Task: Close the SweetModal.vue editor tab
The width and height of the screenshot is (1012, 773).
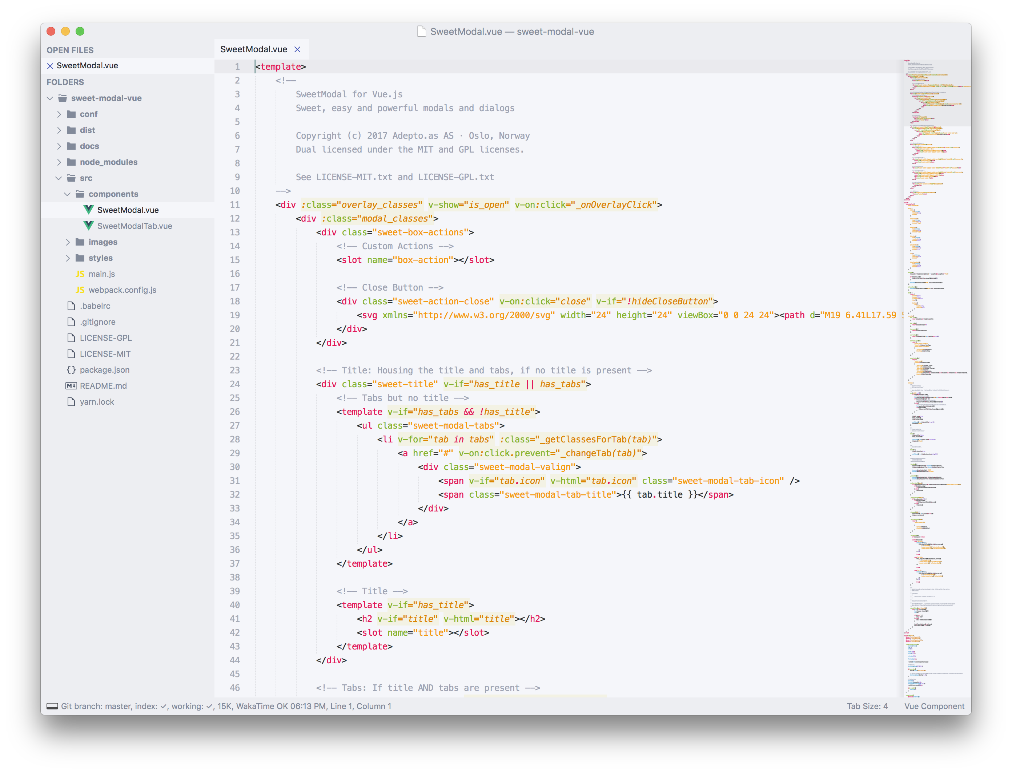Action: [297, 49]
